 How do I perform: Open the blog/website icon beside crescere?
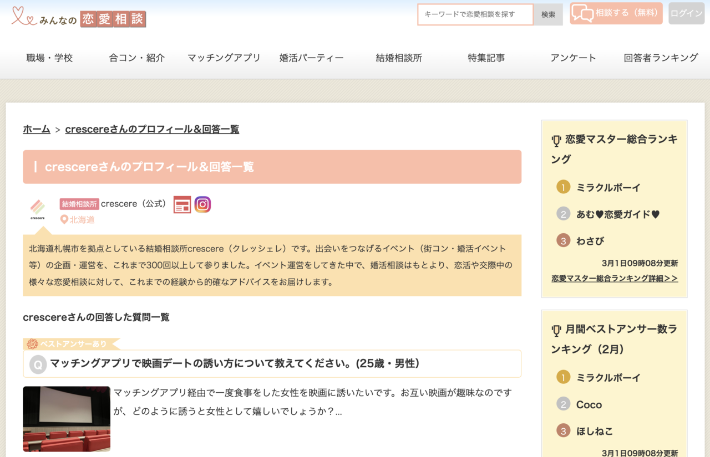coord(182,204)
